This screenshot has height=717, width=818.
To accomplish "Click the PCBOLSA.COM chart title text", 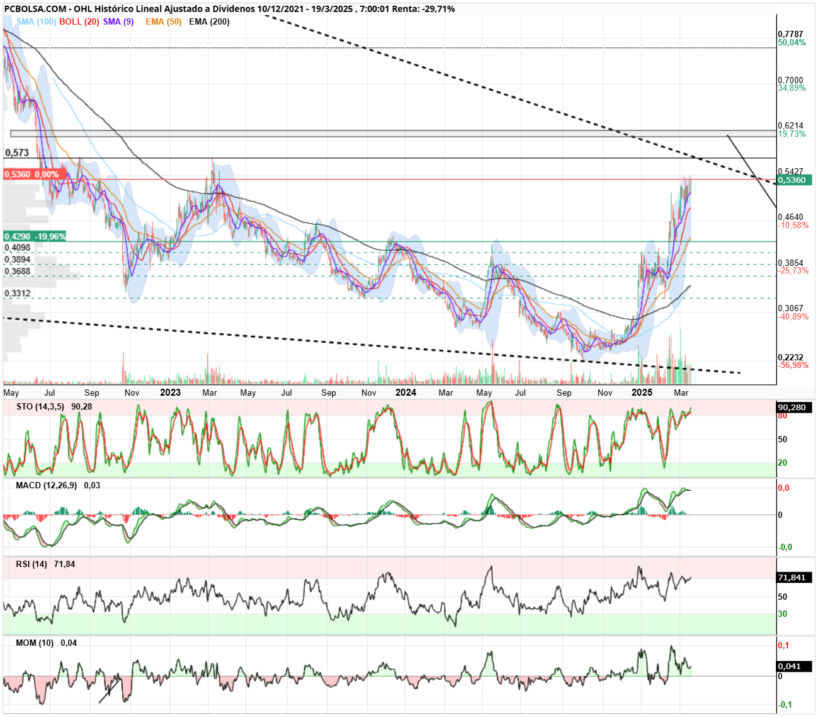I will coord(35,9).
